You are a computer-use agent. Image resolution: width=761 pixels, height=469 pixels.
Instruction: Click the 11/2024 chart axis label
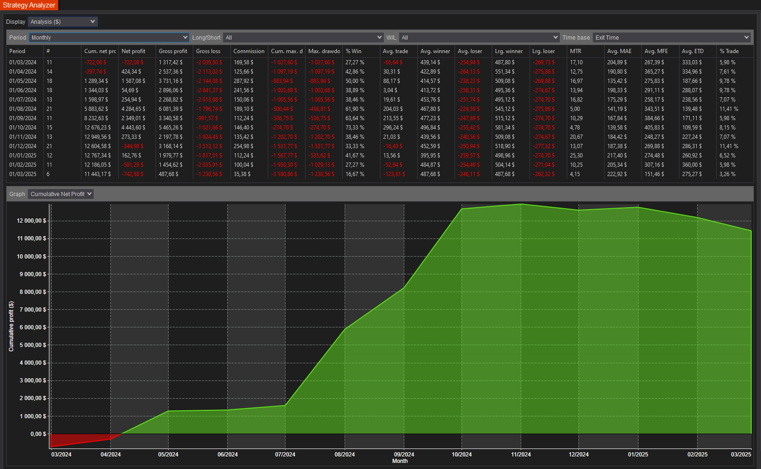(x=521, y=455)
